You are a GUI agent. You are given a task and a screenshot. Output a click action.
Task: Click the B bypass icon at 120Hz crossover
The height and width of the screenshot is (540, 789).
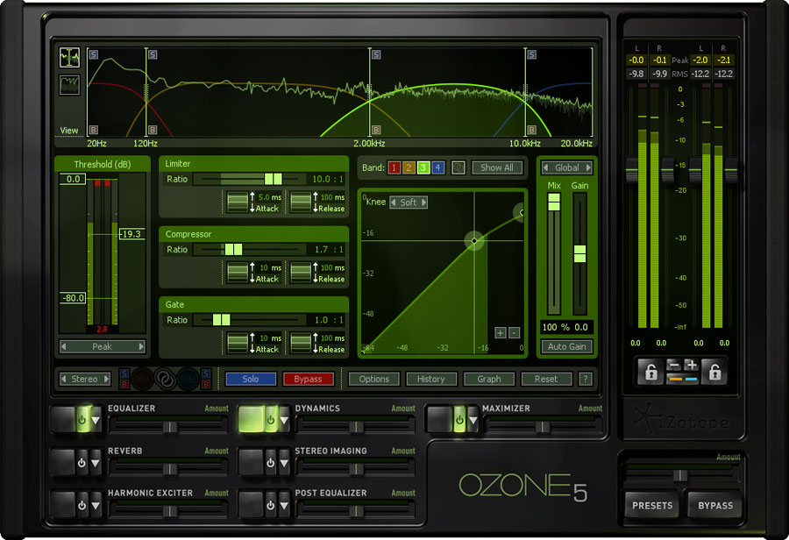point(153,130)
